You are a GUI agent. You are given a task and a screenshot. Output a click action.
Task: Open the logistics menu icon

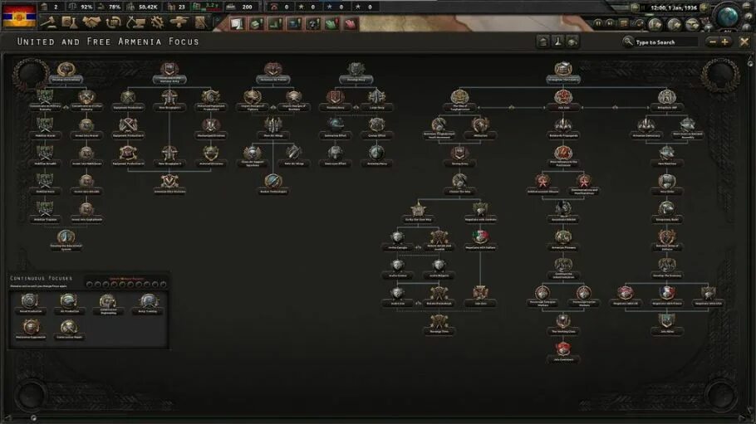coord(200,22)
